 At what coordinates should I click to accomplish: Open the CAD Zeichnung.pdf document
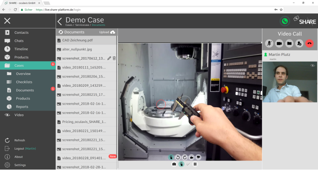click(77, 40)
